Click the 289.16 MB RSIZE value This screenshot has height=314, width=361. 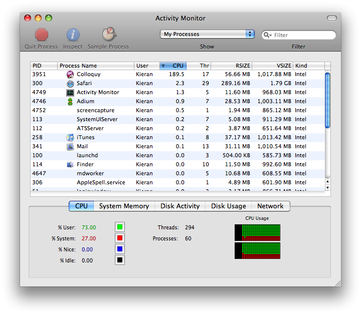click(236, 83)
